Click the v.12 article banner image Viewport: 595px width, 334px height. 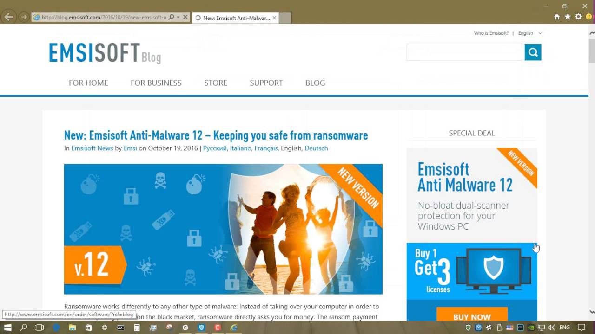point(223,229)
